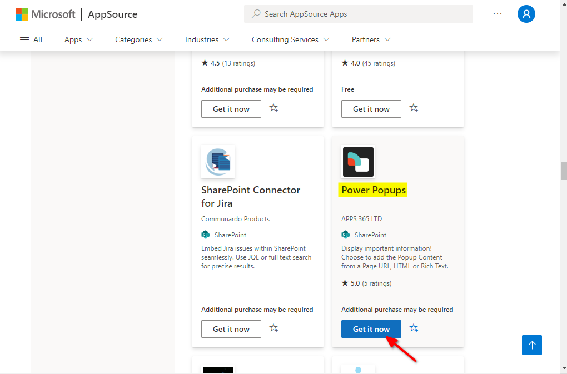This screenshot has height=374, width=567.
Task: Expand the Categories dropdown
Action: pyautogui.click(x=139, y=39)
